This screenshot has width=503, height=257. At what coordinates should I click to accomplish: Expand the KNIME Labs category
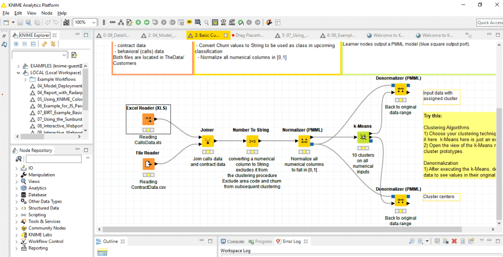[x=16, y=235]
